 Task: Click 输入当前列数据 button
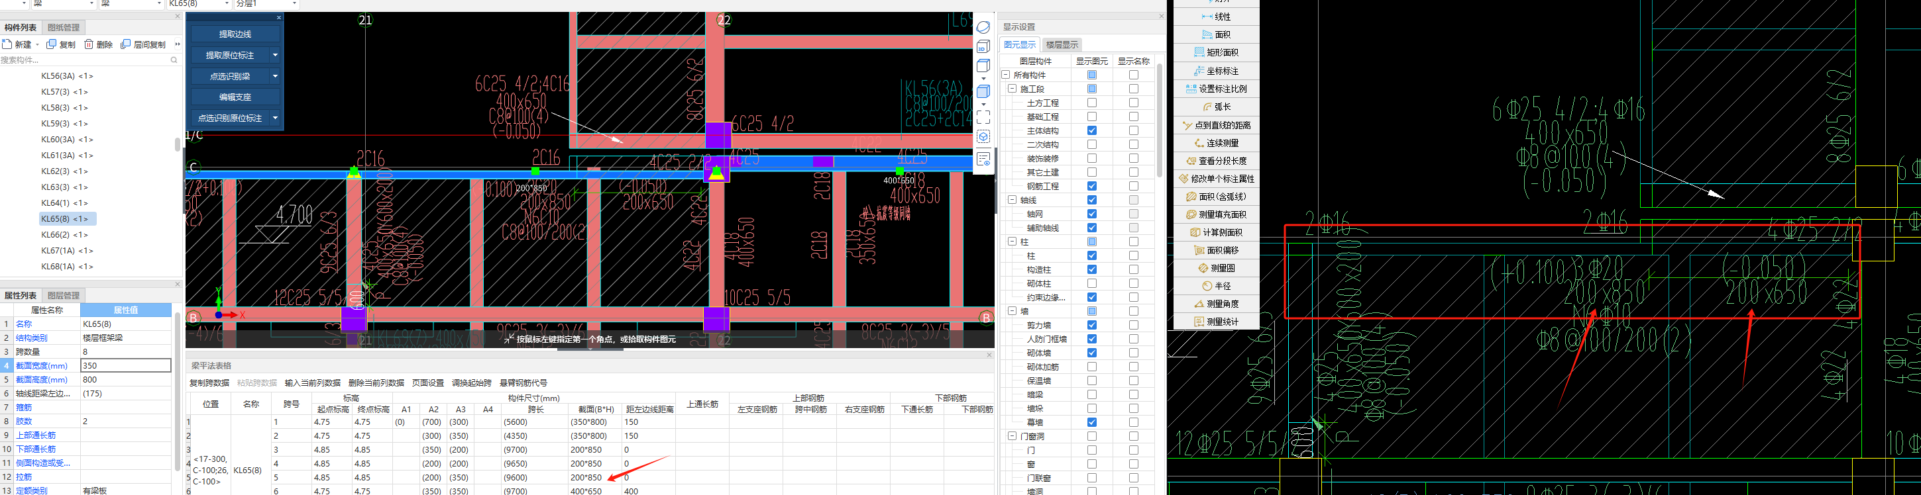(x=313, y=382)
